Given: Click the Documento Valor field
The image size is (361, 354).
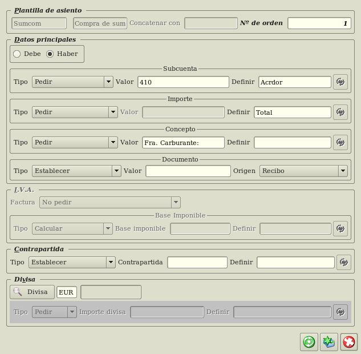Looking at the screenshot, I should [x=188, y=171].
